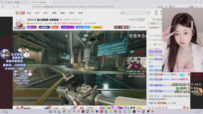Open TikTok from the taskbar
The image size is (203, 114).
[x=83, y=111]
